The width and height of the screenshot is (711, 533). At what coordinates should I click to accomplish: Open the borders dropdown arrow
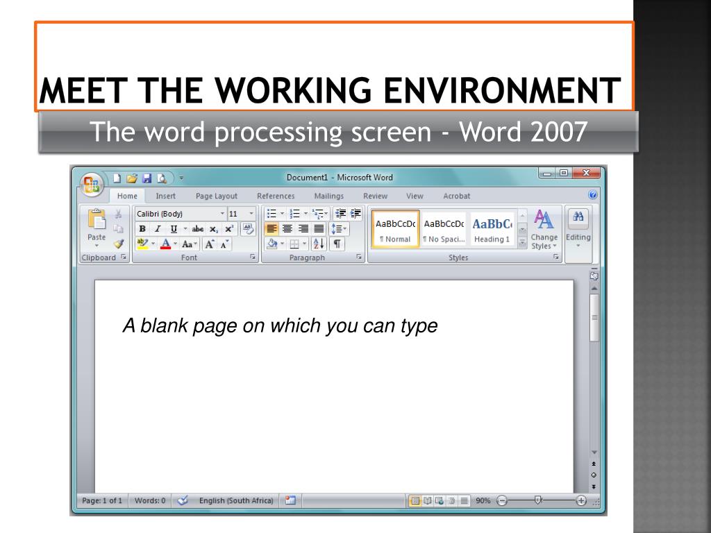click(x=305, y=244)
